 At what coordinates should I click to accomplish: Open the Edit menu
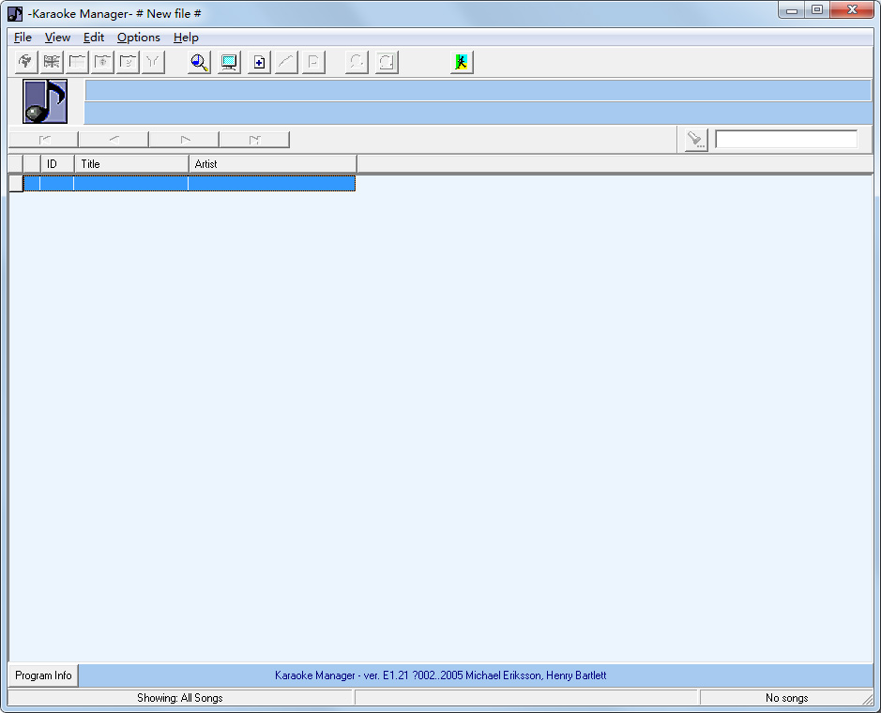pyautogui.click(x=93, y=38)
